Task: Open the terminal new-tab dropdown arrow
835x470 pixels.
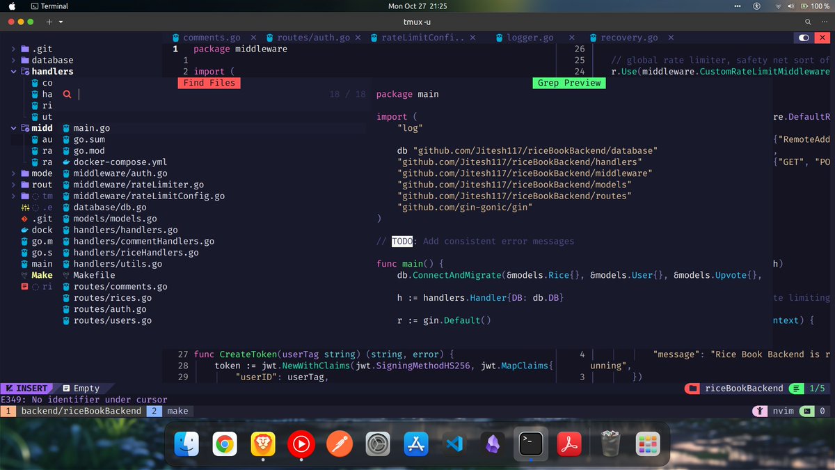Action: (61, 22)
